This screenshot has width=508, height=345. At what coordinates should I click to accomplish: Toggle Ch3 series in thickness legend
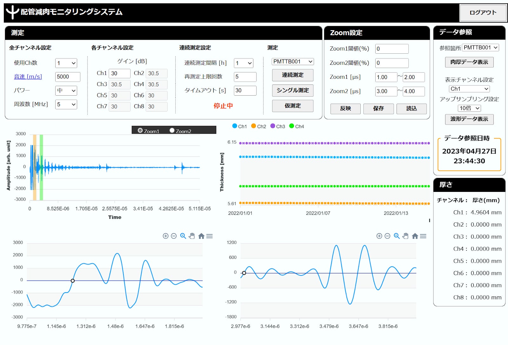[277, 126]
